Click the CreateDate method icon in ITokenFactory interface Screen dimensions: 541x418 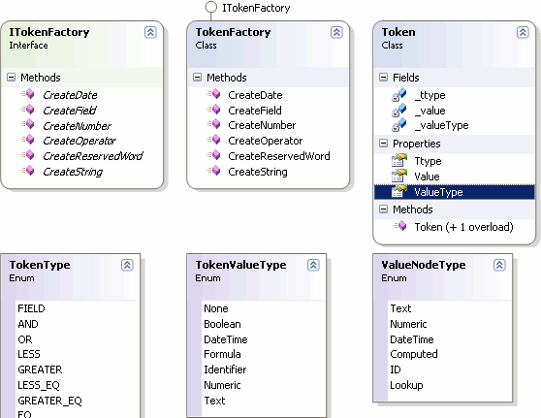click(x=27, y=94)
